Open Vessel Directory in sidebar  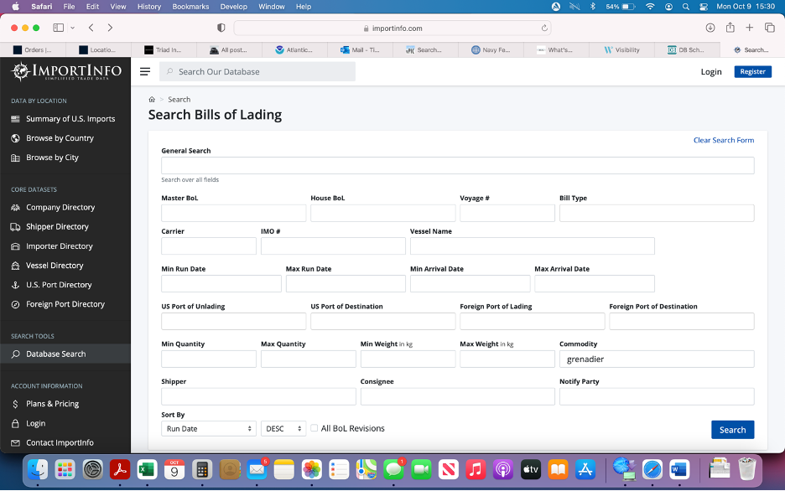click(x=55, y=266)
